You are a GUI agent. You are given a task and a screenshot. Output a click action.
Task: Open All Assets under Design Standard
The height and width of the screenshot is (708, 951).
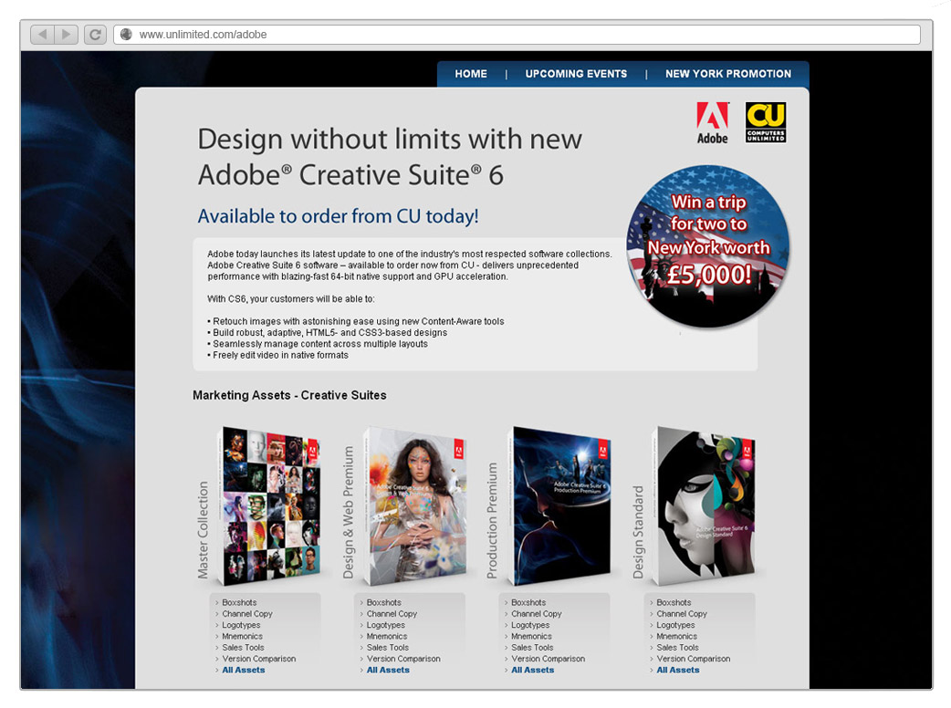tap(677, 671)
